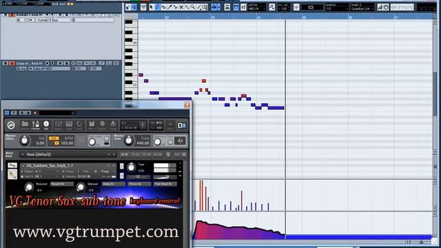Toggle the Snap on/off icon
Screen dimensions: 441x248
[x=296, y=8]
